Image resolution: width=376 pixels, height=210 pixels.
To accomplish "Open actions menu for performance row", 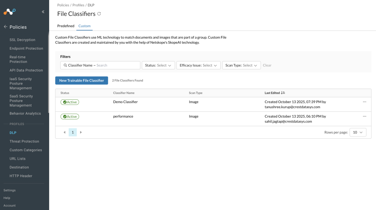I will tap(365, 116).
